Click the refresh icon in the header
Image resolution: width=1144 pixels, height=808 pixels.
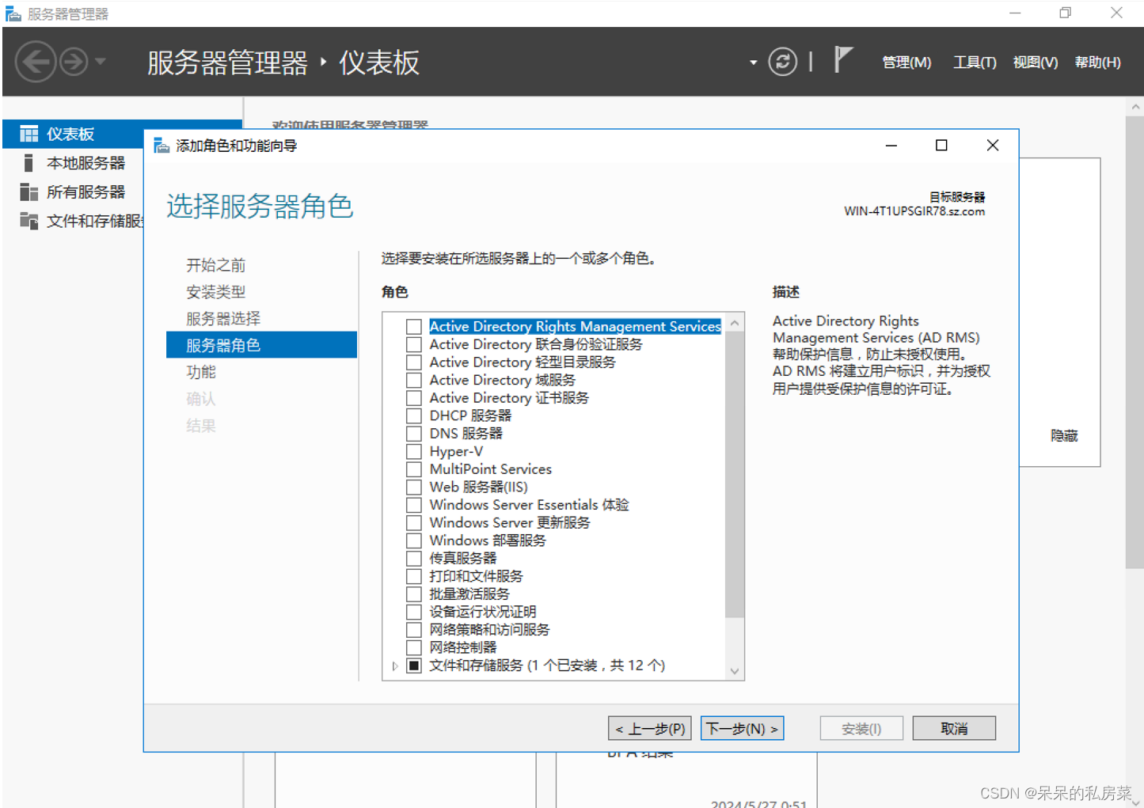click(x=782, y=62)
